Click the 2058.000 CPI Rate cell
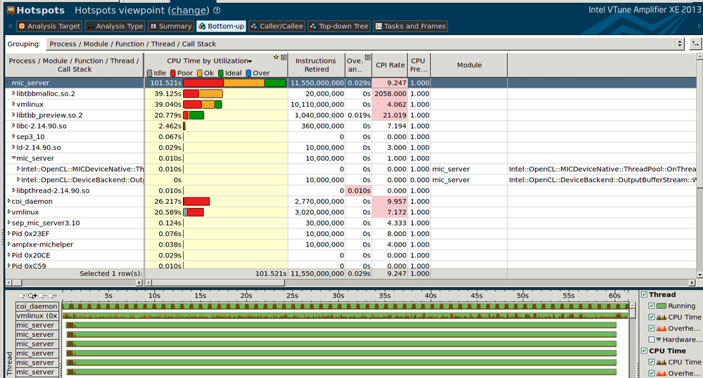 [x=390, y=93]
